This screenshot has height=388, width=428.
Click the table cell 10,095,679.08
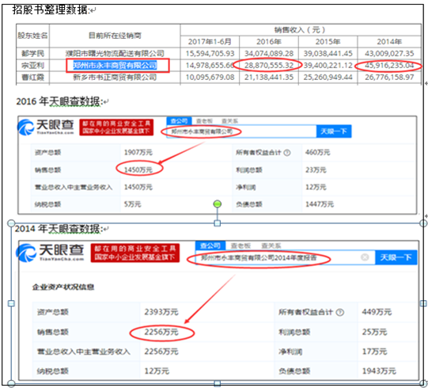click(x=210, y=78)
